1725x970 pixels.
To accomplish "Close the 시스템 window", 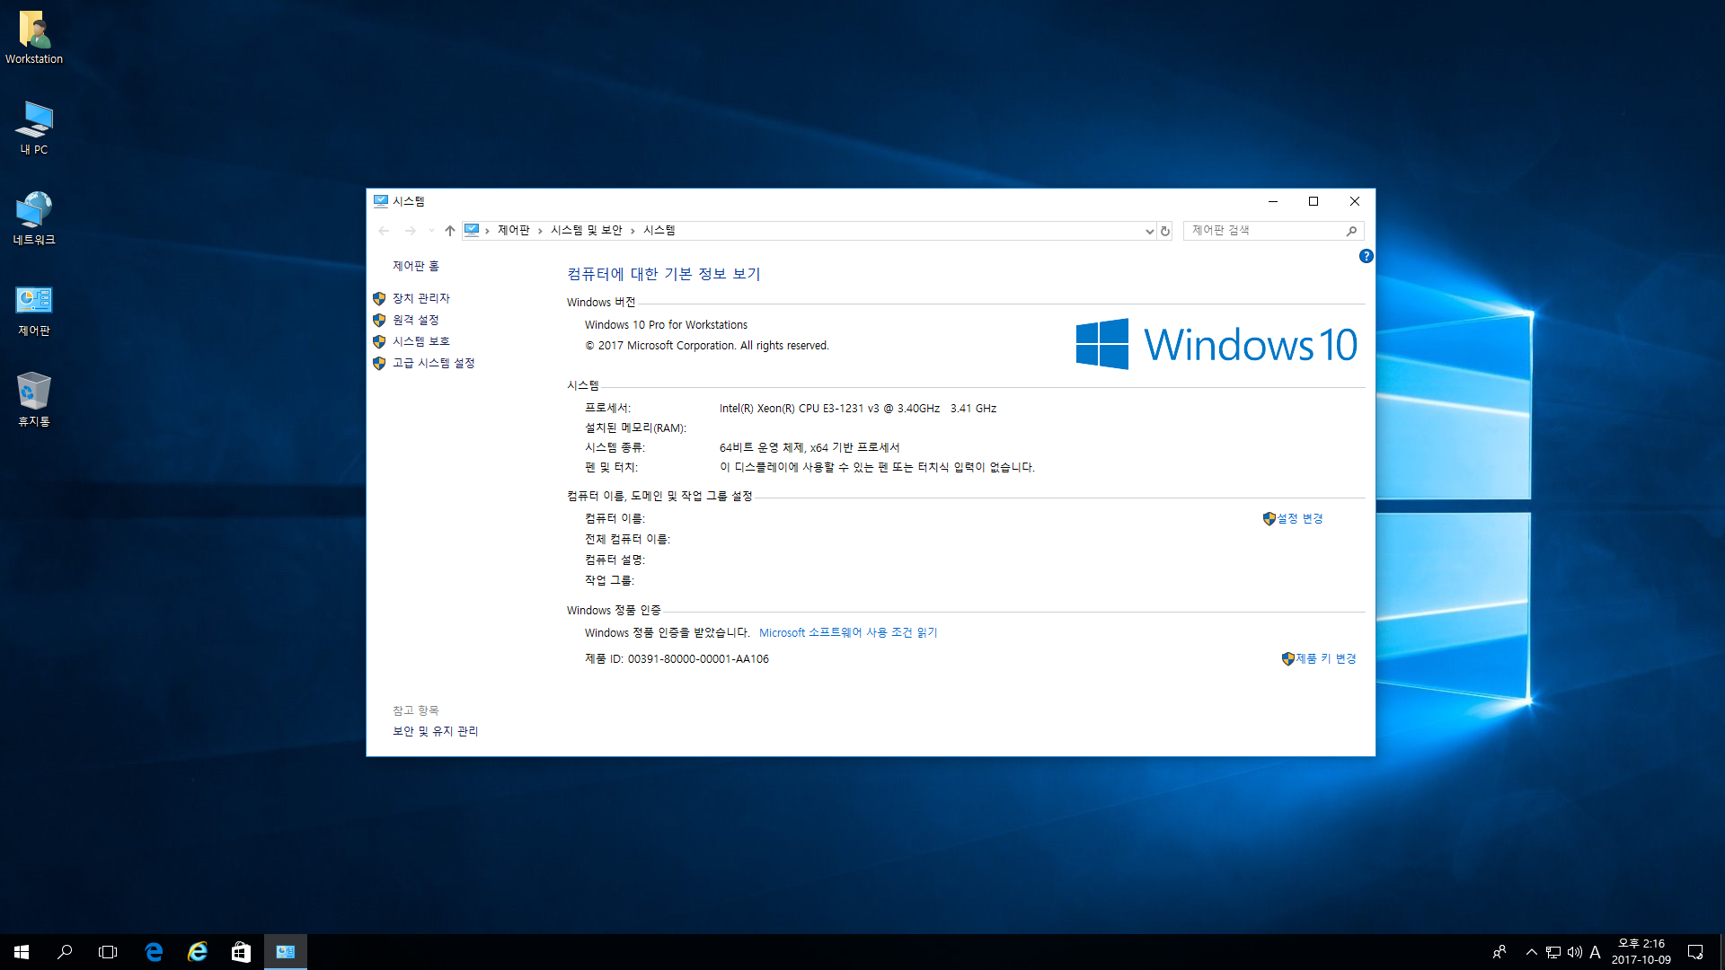I will [x=1355, y=201].
